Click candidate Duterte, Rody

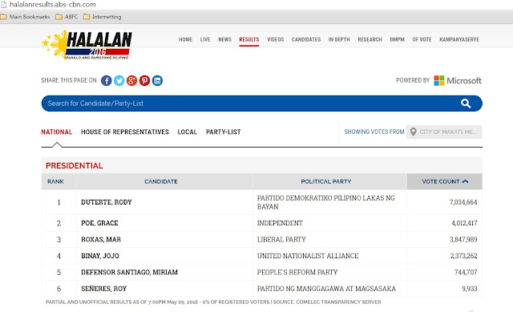tap(107, 202)
